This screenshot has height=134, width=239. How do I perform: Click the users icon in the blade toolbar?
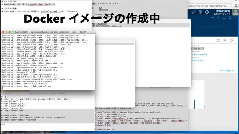(225, 40)
